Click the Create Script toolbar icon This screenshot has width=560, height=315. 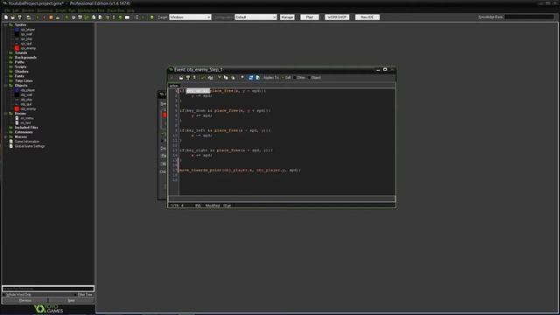click(94, 17)
